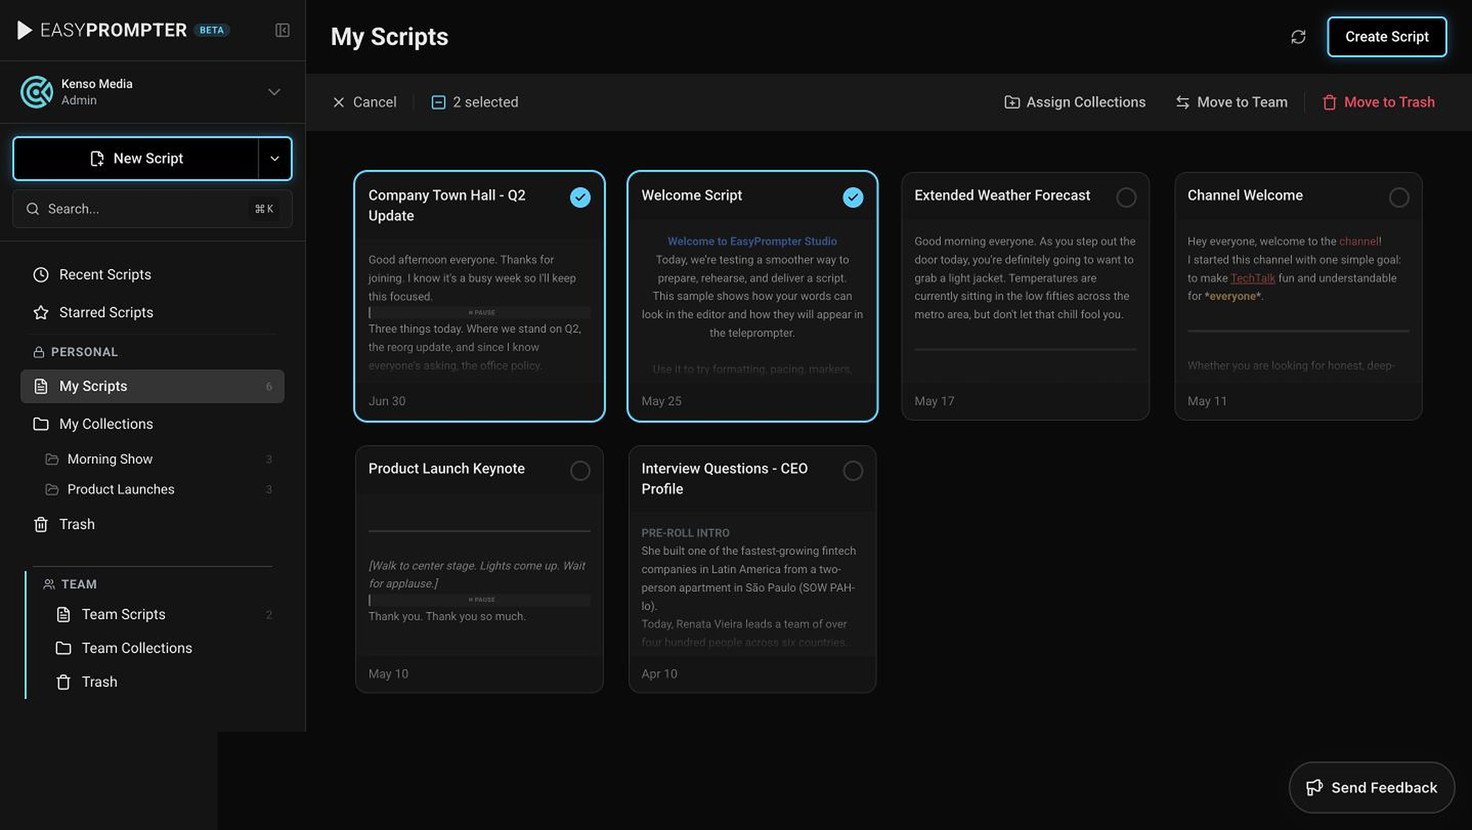Screen dimensions: 1472x830
Task: Click the Move to Team arrows icon
Action: coord(1183,102)
